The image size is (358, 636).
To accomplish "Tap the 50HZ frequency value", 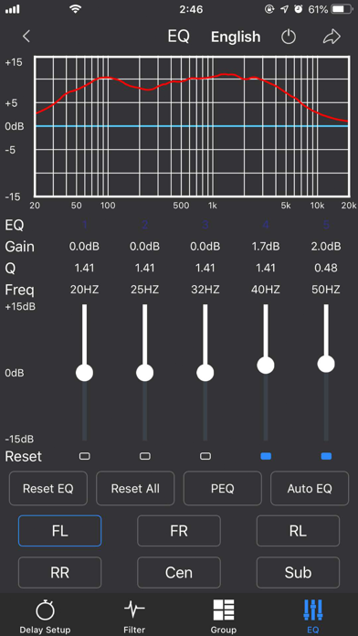I will (x=326, y=290).
